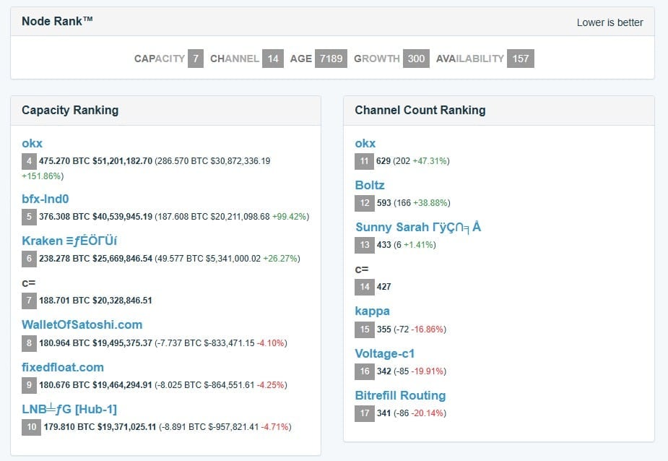Click the Node Rank panel title
The image size is (668, 461).
click(x=57, y=21)
